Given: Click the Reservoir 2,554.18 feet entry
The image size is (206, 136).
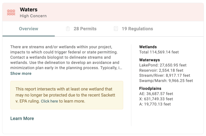Looking at the screenshot, I should pyautogui.click(x=161, y=70).
